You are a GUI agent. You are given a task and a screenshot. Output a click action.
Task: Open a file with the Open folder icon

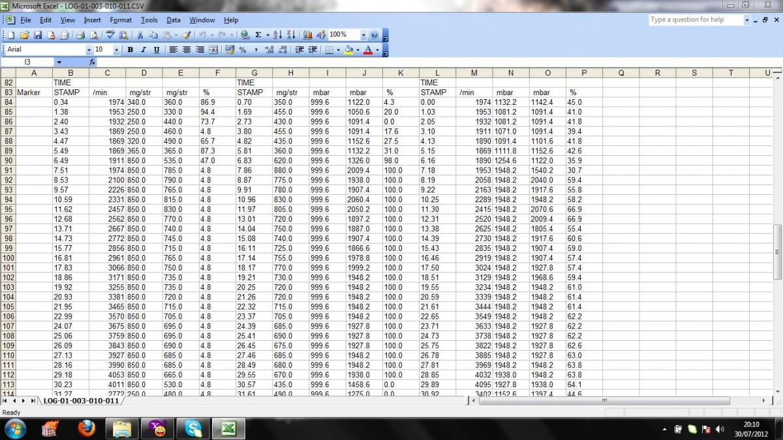tap(24, 35)
